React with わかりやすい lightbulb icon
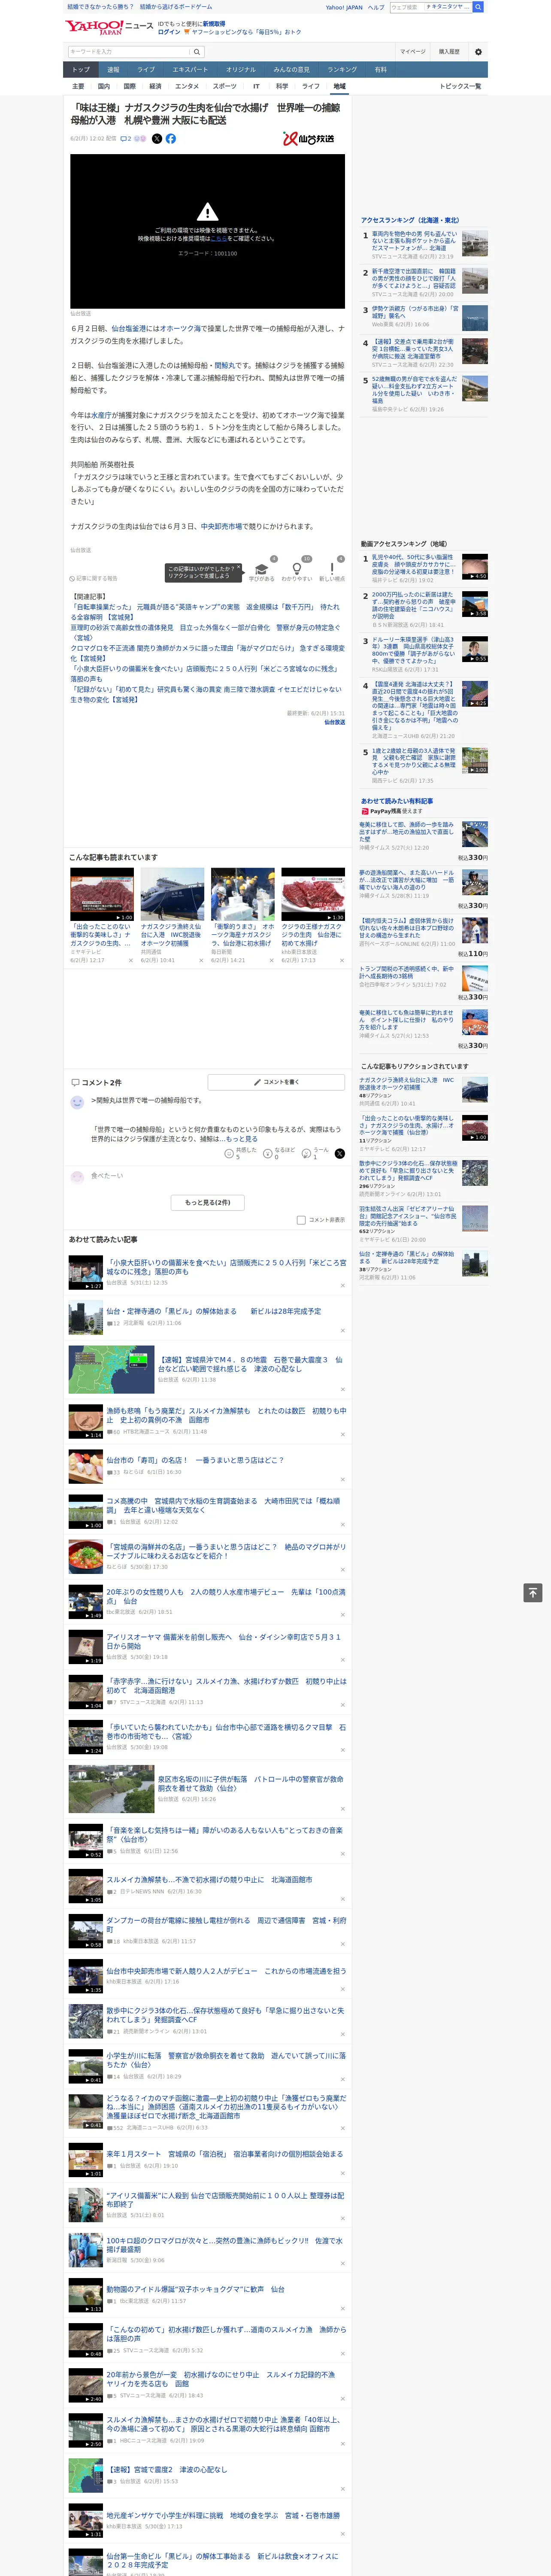Screen dimensions: 551x2576 pyautogui.click(x=297, y=569)
